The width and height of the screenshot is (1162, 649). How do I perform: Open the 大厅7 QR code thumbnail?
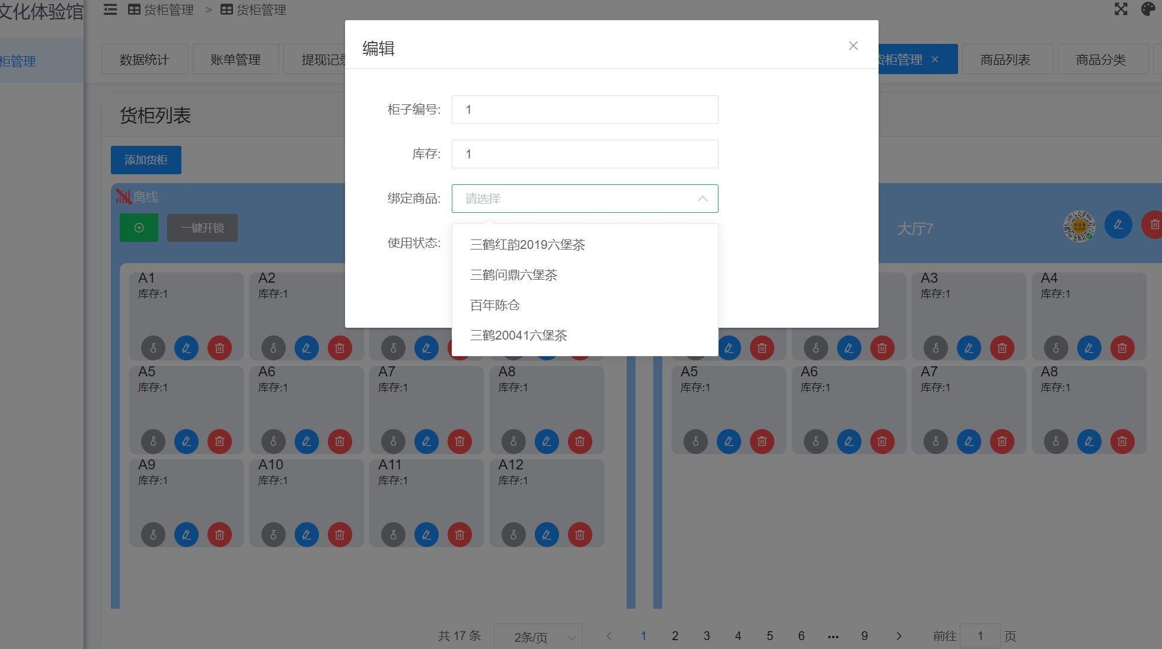click(x=1079, y=226)
